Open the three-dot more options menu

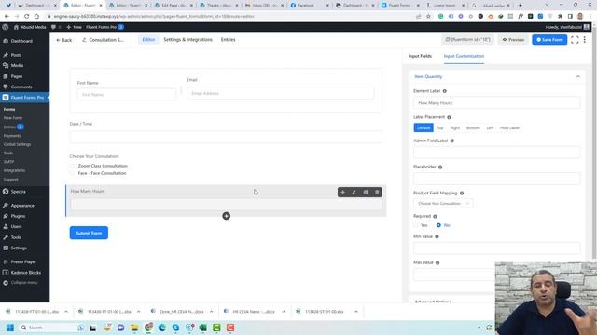point(585,40)
